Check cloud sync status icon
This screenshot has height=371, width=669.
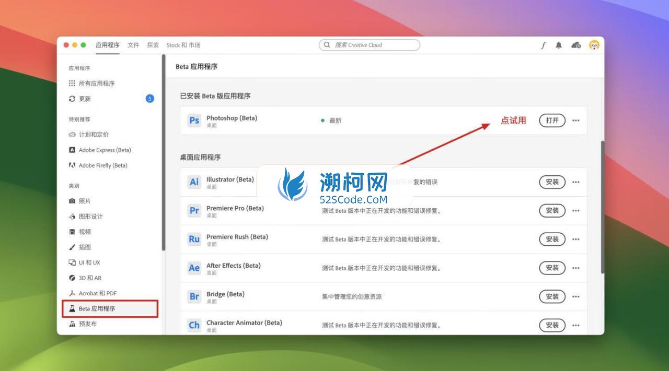[576, 45]
